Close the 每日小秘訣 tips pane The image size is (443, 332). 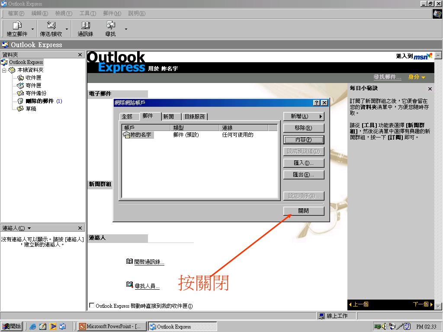coord(430,89)
